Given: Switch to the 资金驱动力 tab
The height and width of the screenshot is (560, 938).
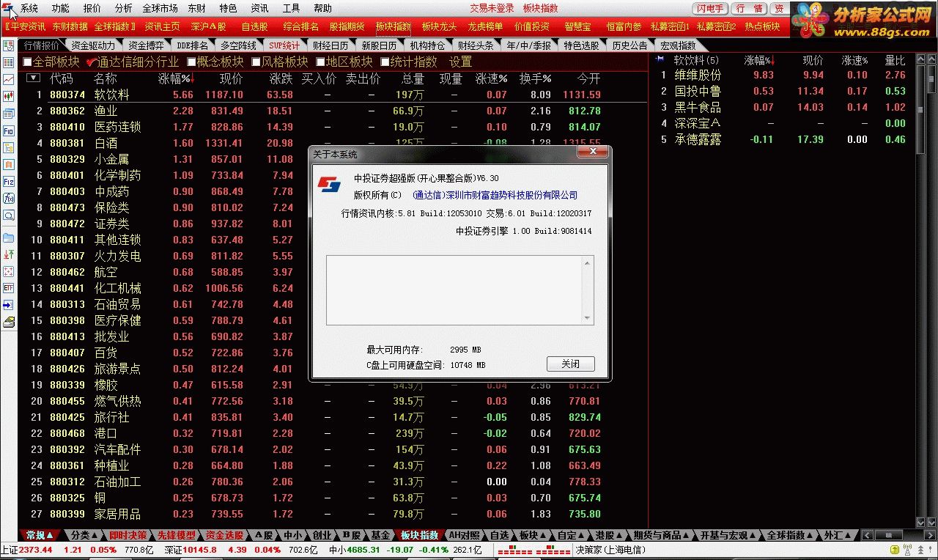Looking at the screenshot, I should point(93,45).
